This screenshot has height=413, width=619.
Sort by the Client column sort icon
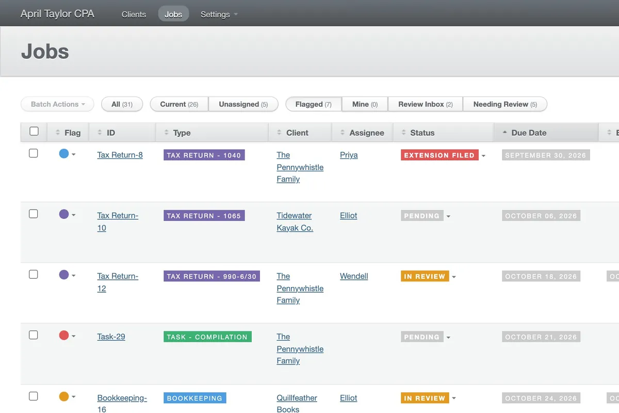pos(279,133)
